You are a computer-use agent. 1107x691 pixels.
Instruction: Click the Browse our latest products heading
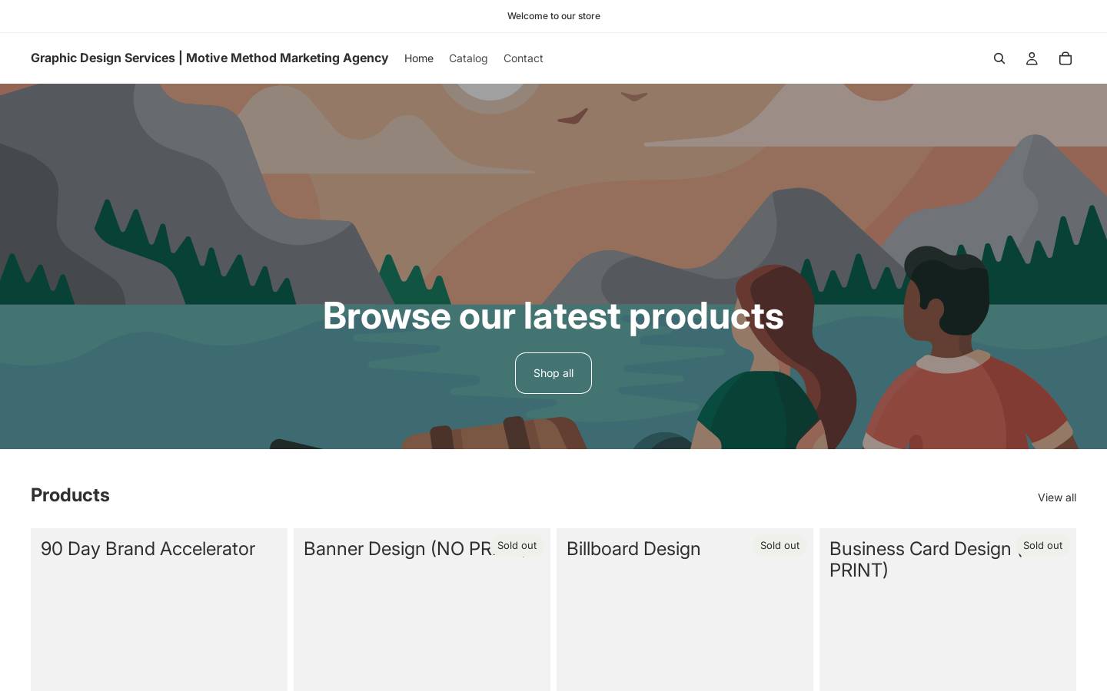tap(553, 316)
